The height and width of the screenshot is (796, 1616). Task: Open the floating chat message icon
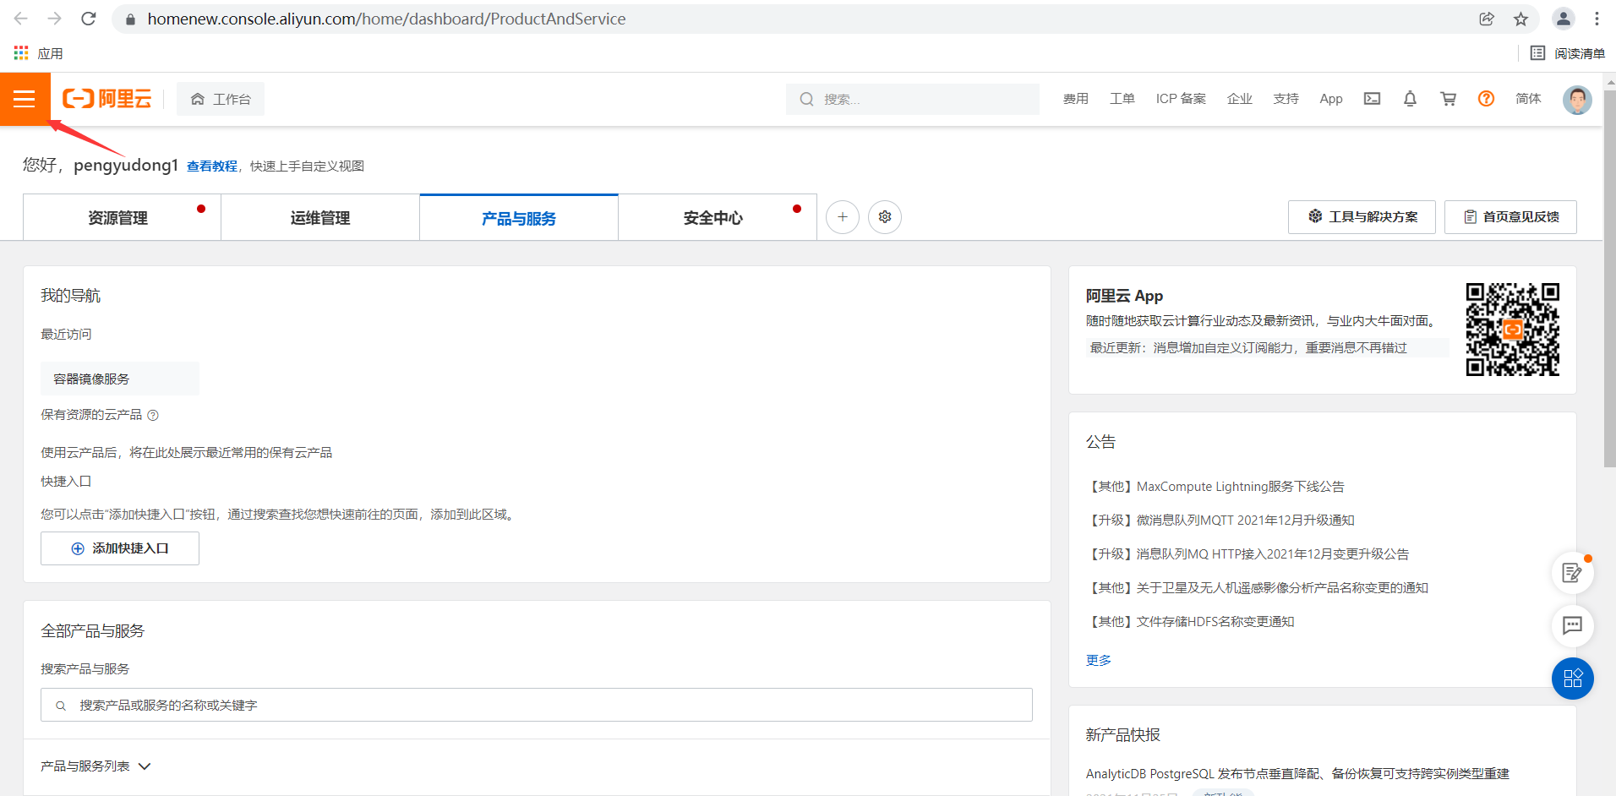point(1572,625)
